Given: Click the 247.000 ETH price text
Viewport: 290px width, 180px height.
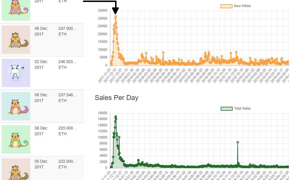Looking at the screenshot, I should point(67,31).
